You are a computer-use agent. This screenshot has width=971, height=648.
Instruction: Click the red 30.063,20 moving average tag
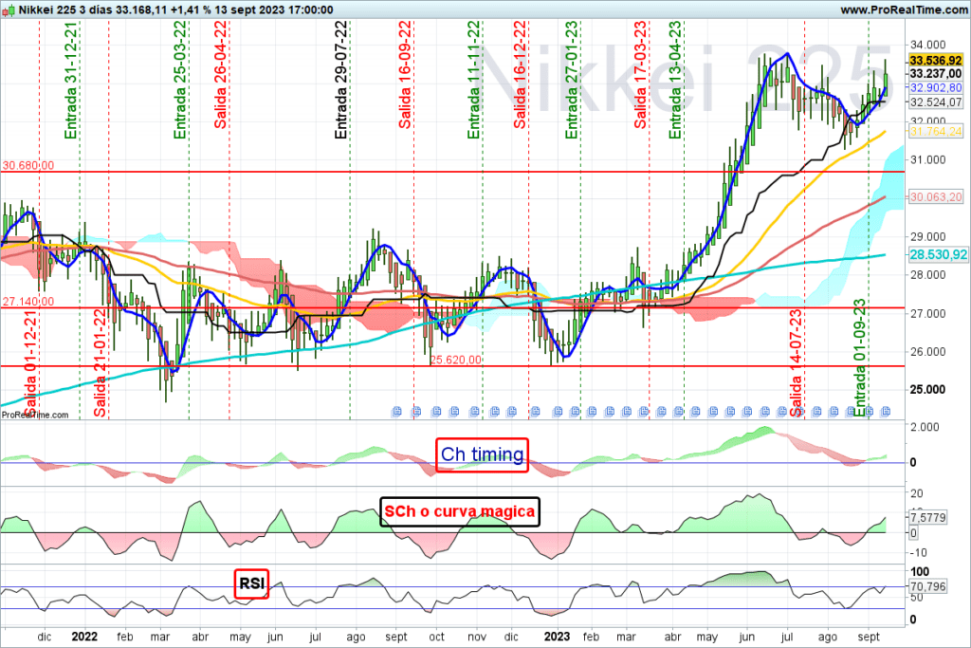click(x=936, y=197)
